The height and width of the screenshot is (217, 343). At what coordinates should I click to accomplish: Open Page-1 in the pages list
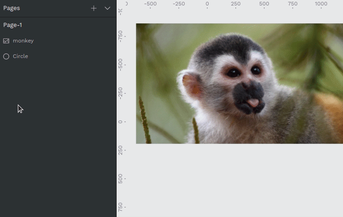[x=13, y=25]
